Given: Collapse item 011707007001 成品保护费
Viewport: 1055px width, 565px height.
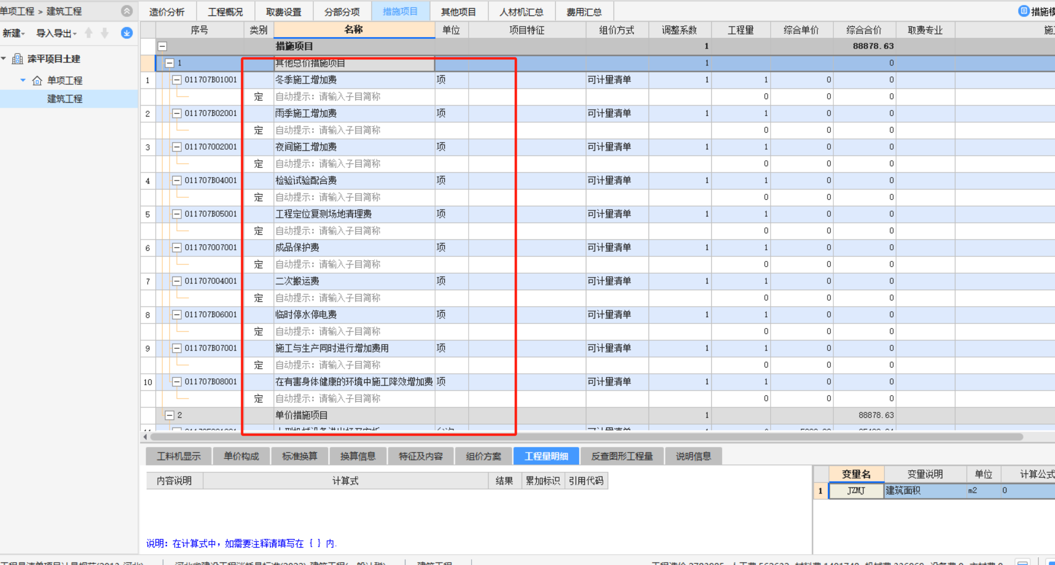Looking at the screenshot, I should pos(176,247).
